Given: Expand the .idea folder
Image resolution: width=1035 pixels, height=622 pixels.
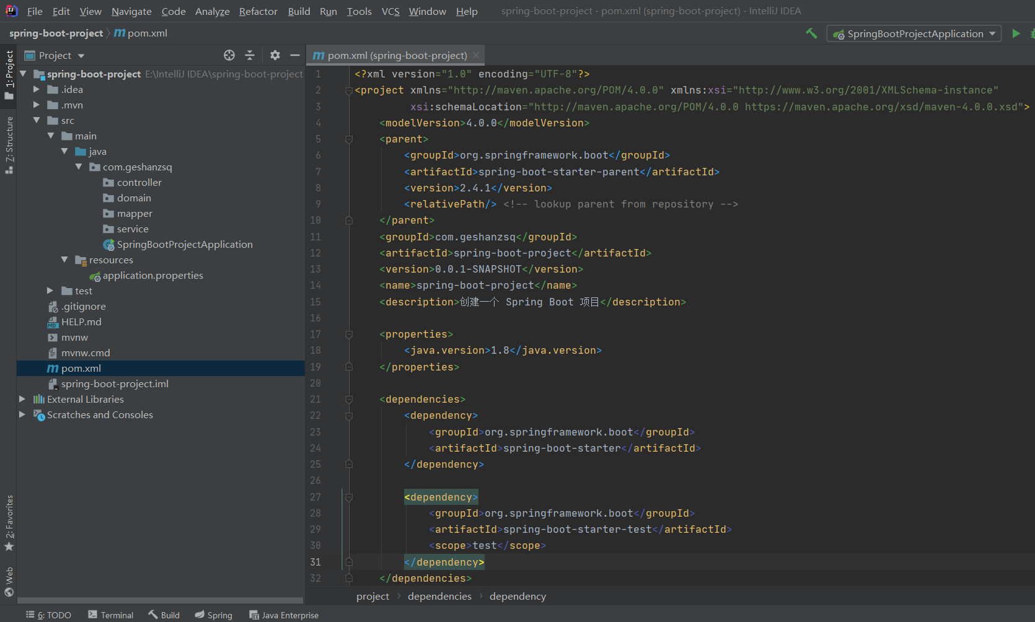Looking at the screenshot, I should (x=37, y=89).
